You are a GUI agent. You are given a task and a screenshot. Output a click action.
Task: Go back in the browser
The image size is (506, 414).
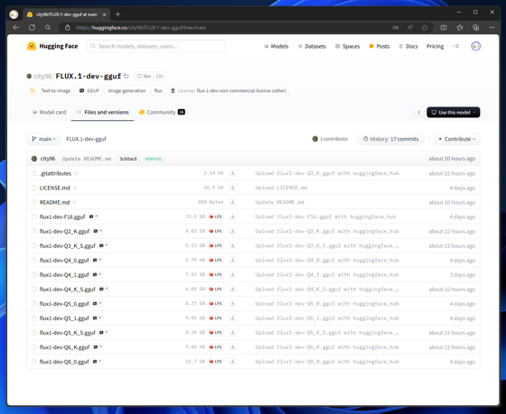tap(15, 28)
